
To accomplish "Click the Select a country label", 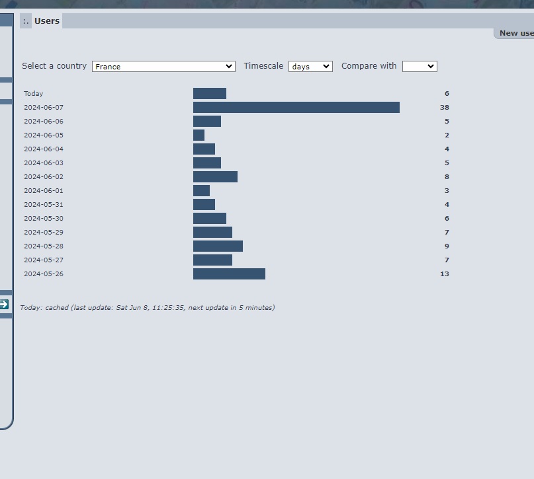I will click(54, 66).
